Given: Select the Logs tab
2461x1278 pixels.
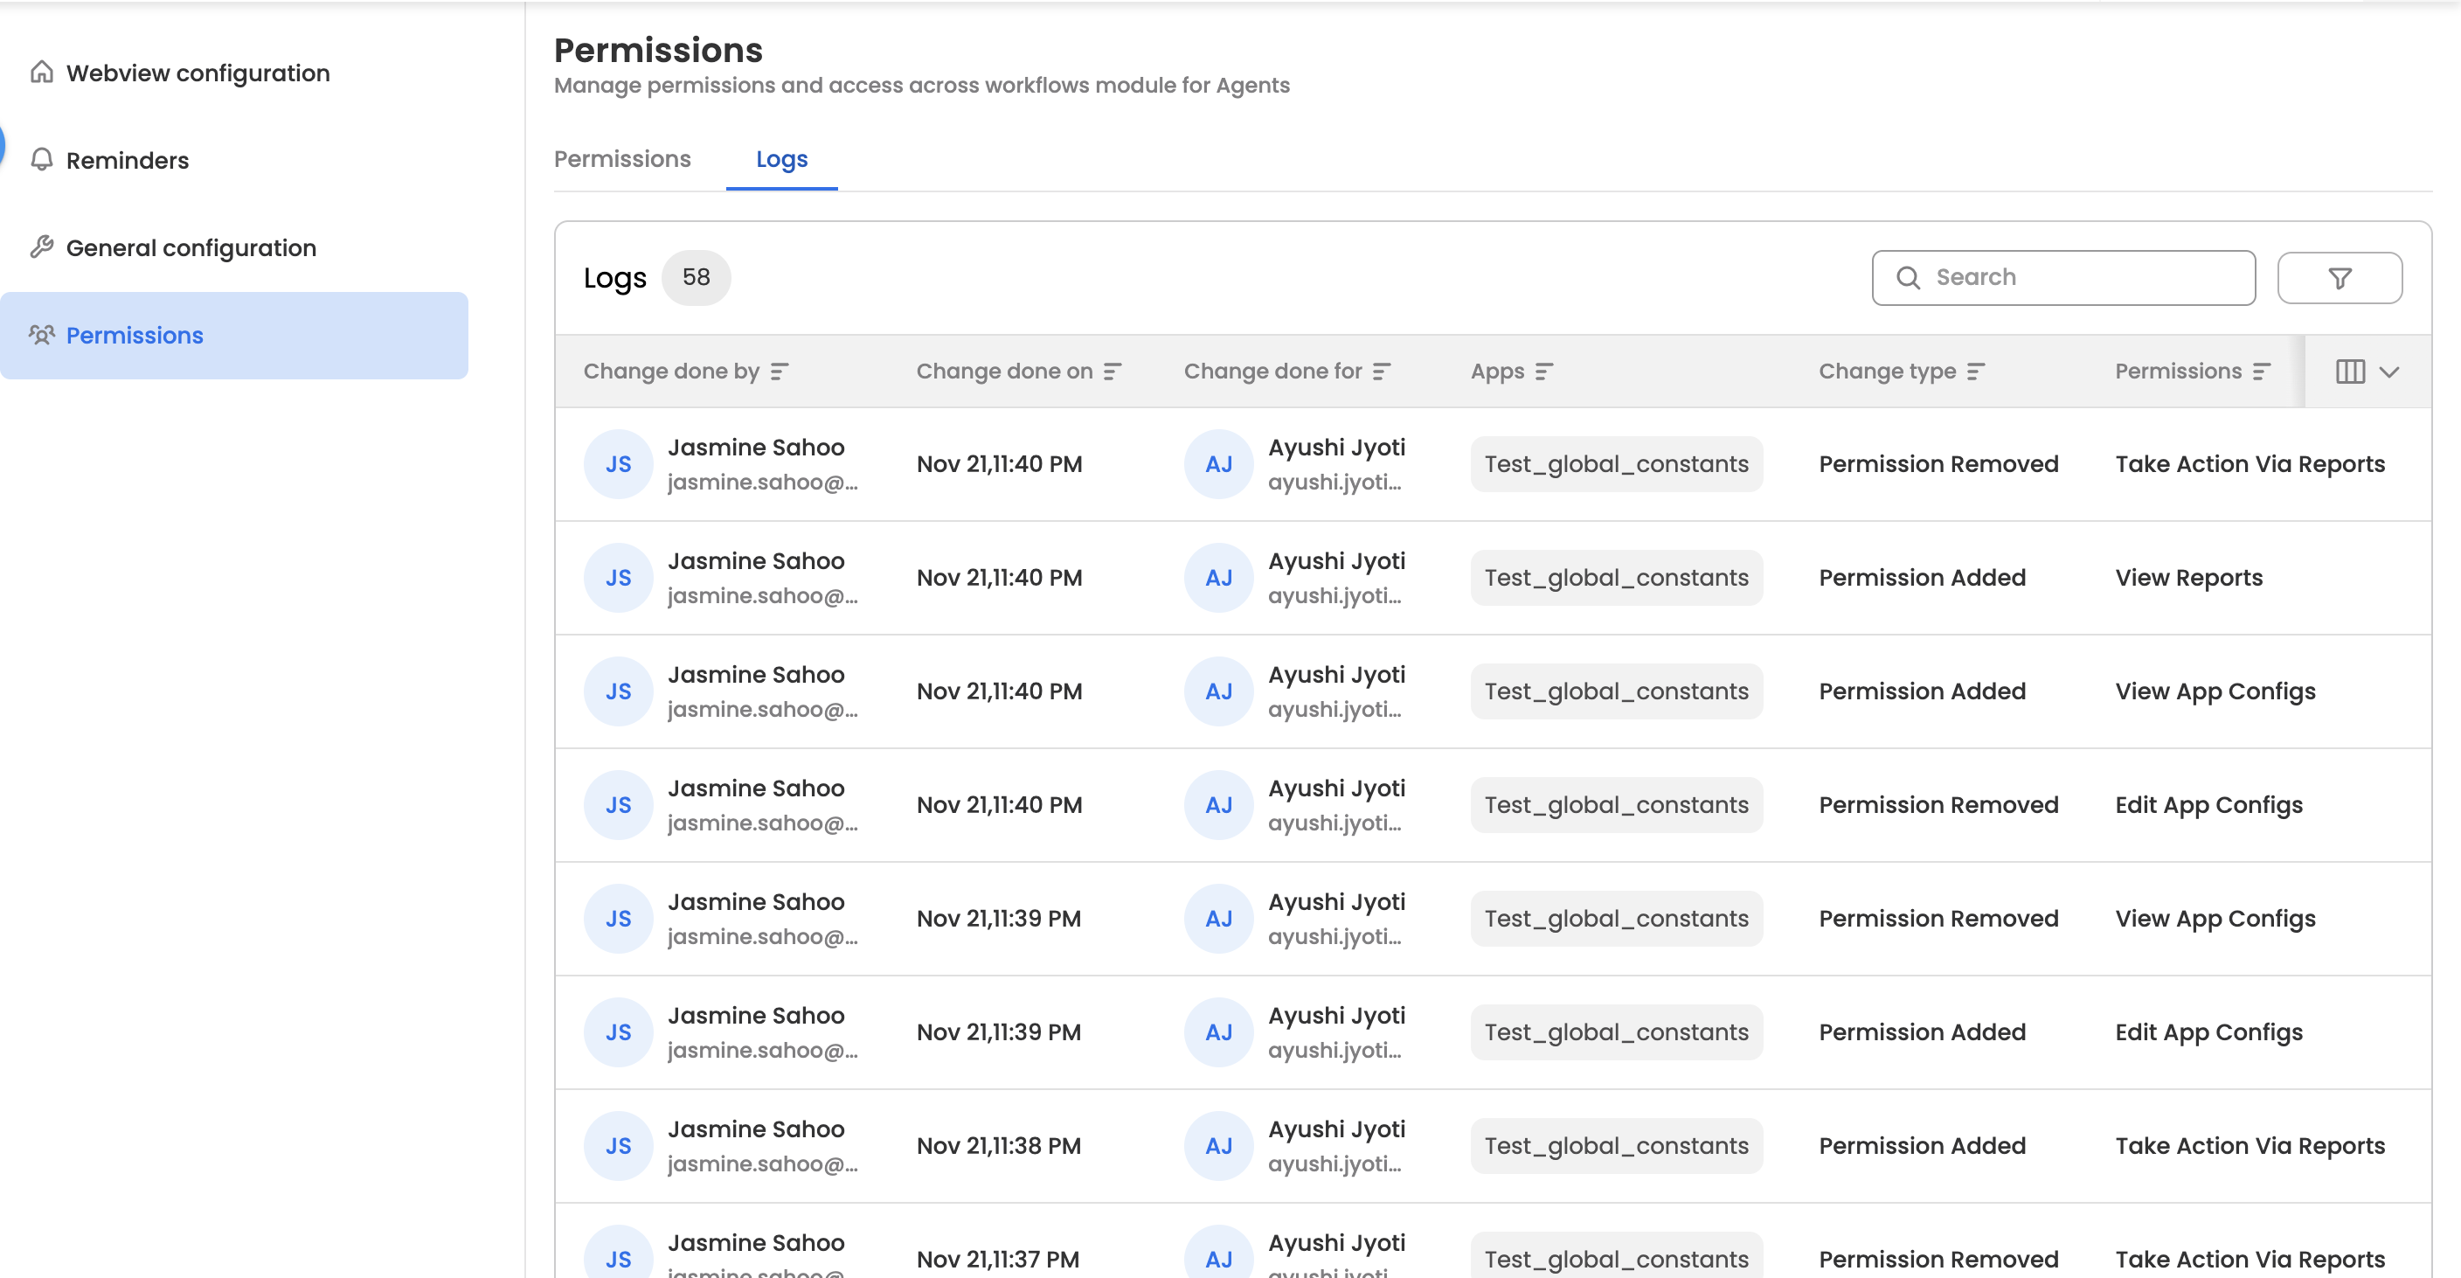Looking at the screenshot, I should click(780, 159).
